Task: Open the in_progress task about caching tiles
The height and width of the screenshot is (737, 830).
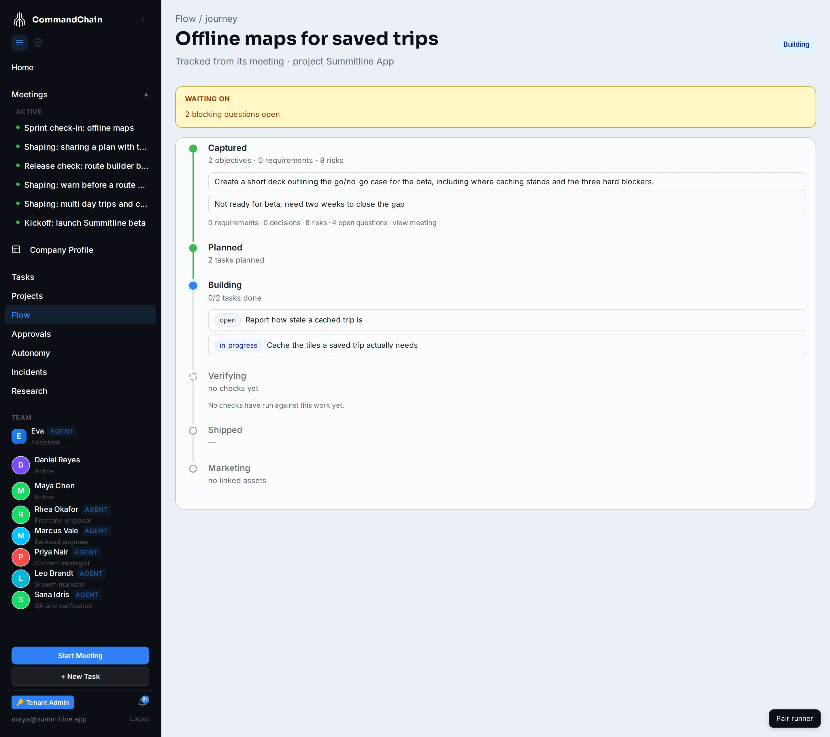Action: coord(507,345)
